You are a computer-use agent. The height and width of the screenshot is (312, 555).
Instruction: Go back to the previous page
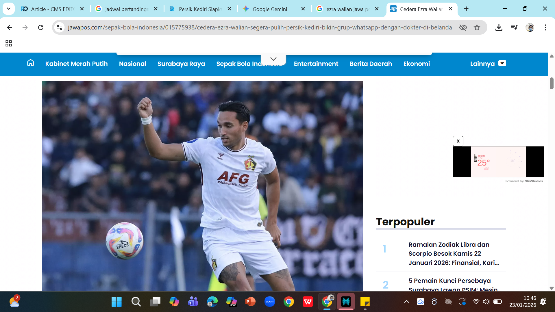10,27
